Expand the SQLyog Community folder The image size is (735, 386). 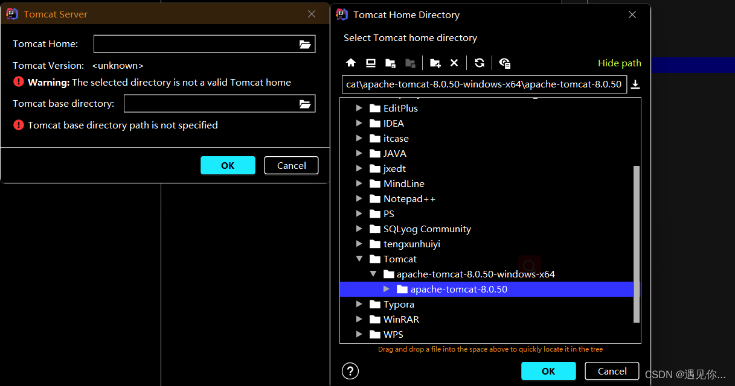[359, 229]
